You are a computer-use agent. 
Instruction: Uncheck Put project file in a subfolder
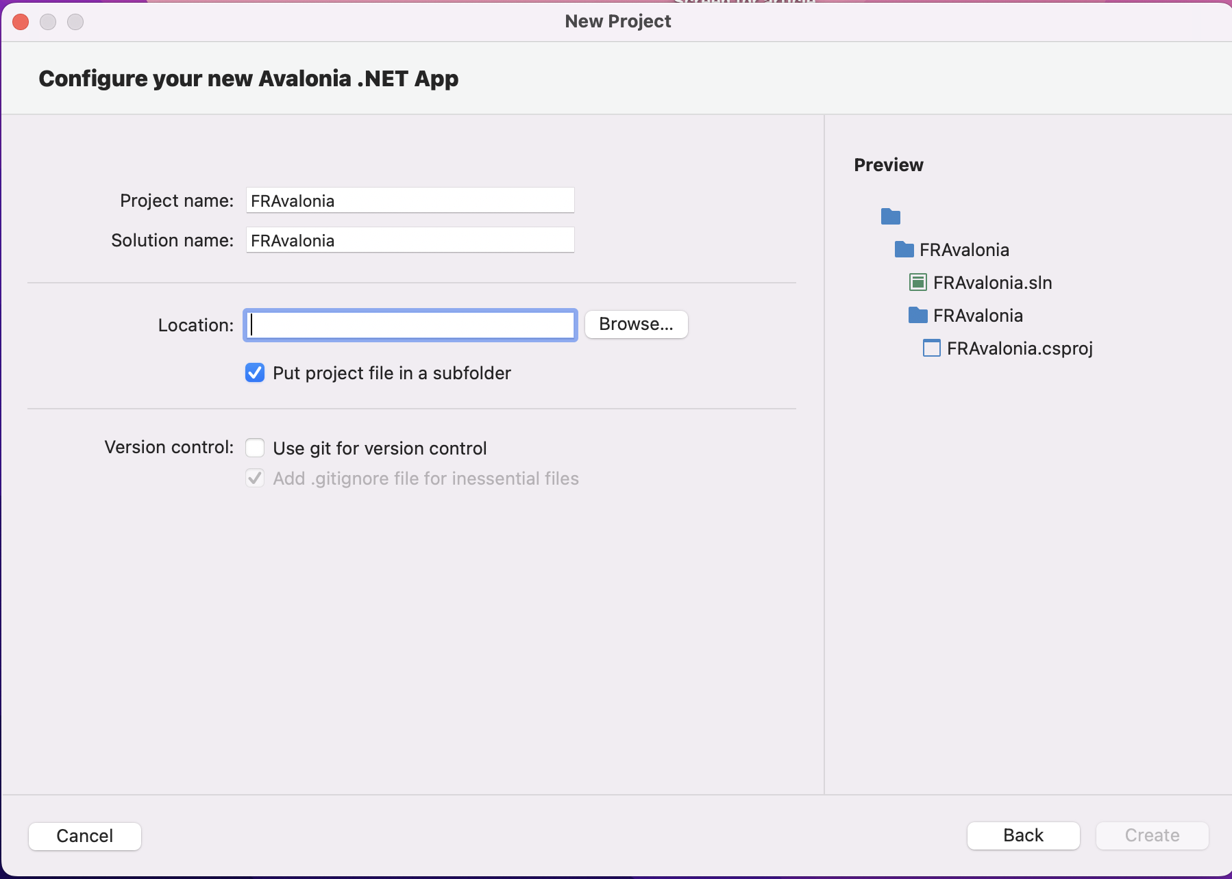click(255, 372)
